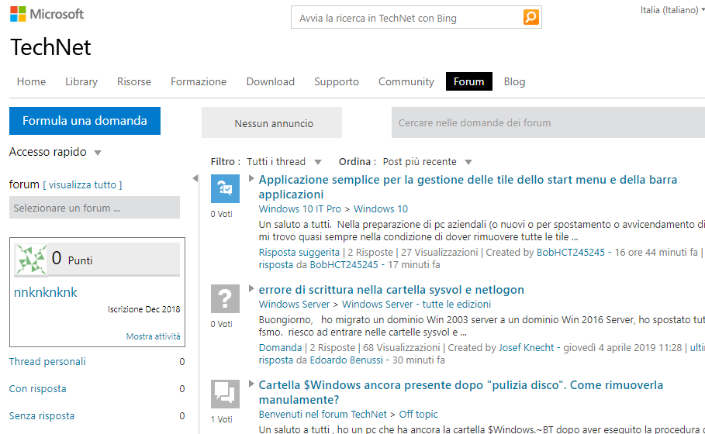The width and height of the screenshot is (705, 434).
Task: Click the Cercare nelle domande dei forum field
Action: (x=548, y=122)
